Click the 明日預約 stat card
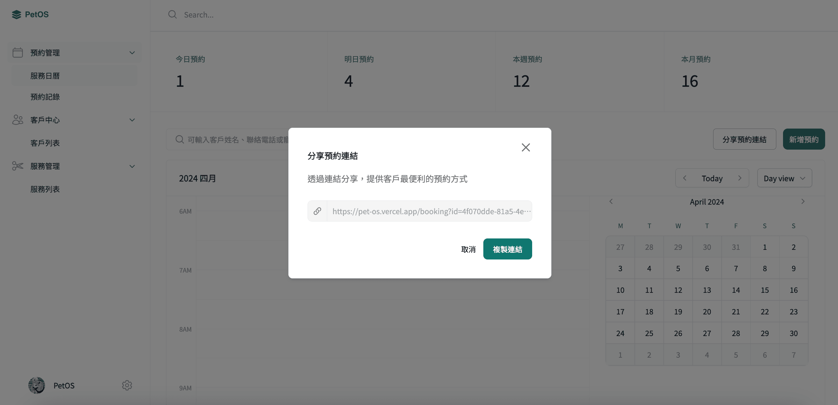The height and width of the screenshot is (405, 838). pyautogui.click(x=411, y=72)
